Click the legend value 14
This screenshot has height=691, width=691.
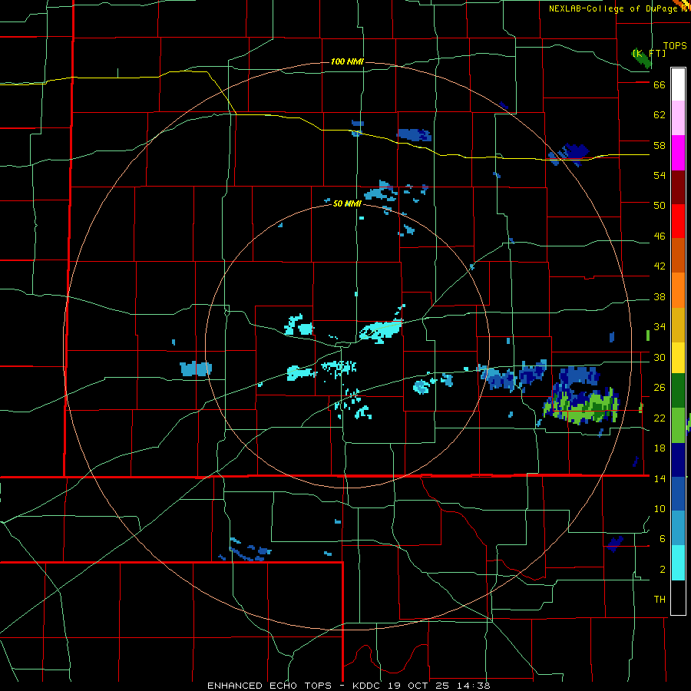660,478
